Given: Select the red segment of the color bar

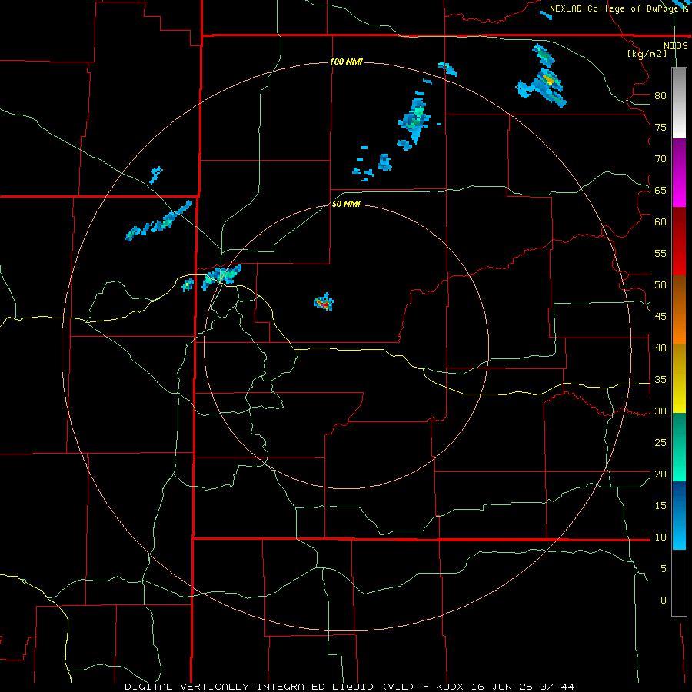Looking at the screenshot, I should [679, 241].
